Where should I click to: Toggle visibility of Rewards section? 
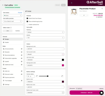pos(22,52)
